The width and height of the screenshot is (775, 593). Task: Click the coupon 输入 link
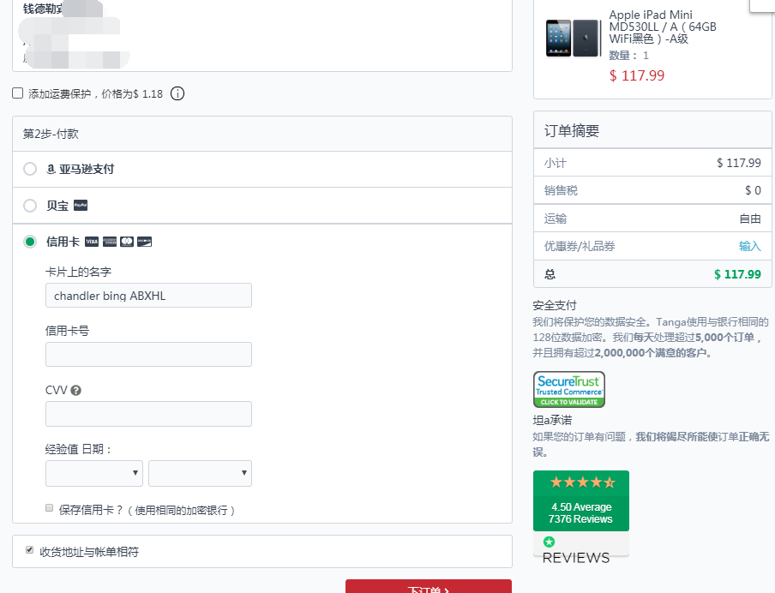pyautogui.click(x=750, y=246)
